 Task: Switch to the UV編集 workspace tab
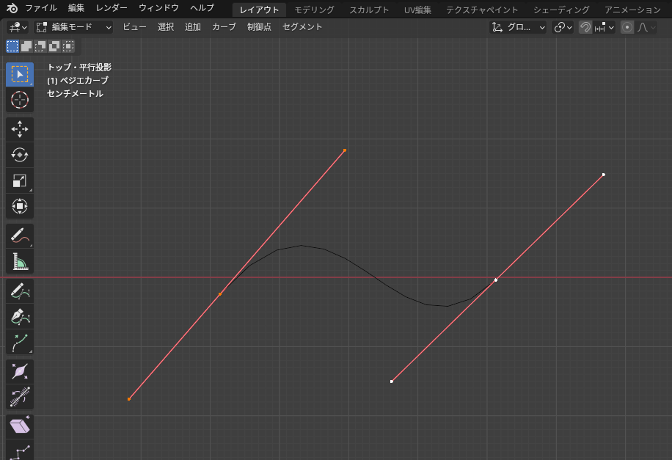(x=417, y=10)
